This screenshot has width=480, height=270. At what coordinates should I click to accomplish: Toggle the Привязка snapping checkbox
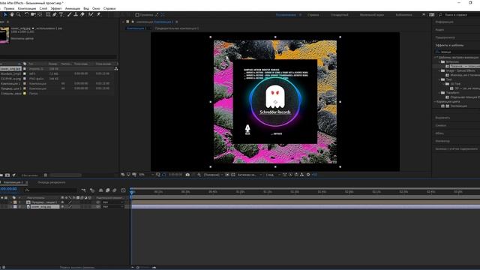pyautogui.click(x=137, y=15)
